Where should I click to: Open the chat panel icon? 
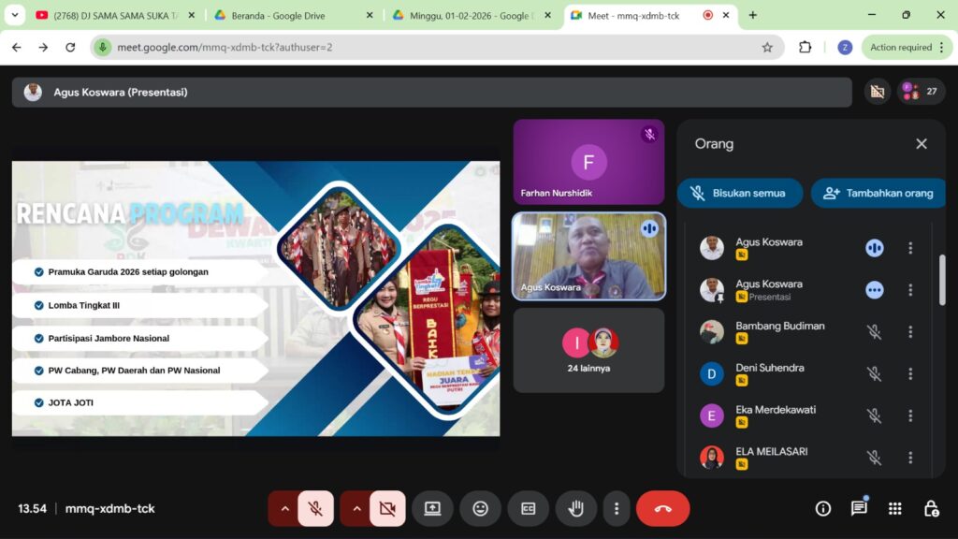coord(859,508)
